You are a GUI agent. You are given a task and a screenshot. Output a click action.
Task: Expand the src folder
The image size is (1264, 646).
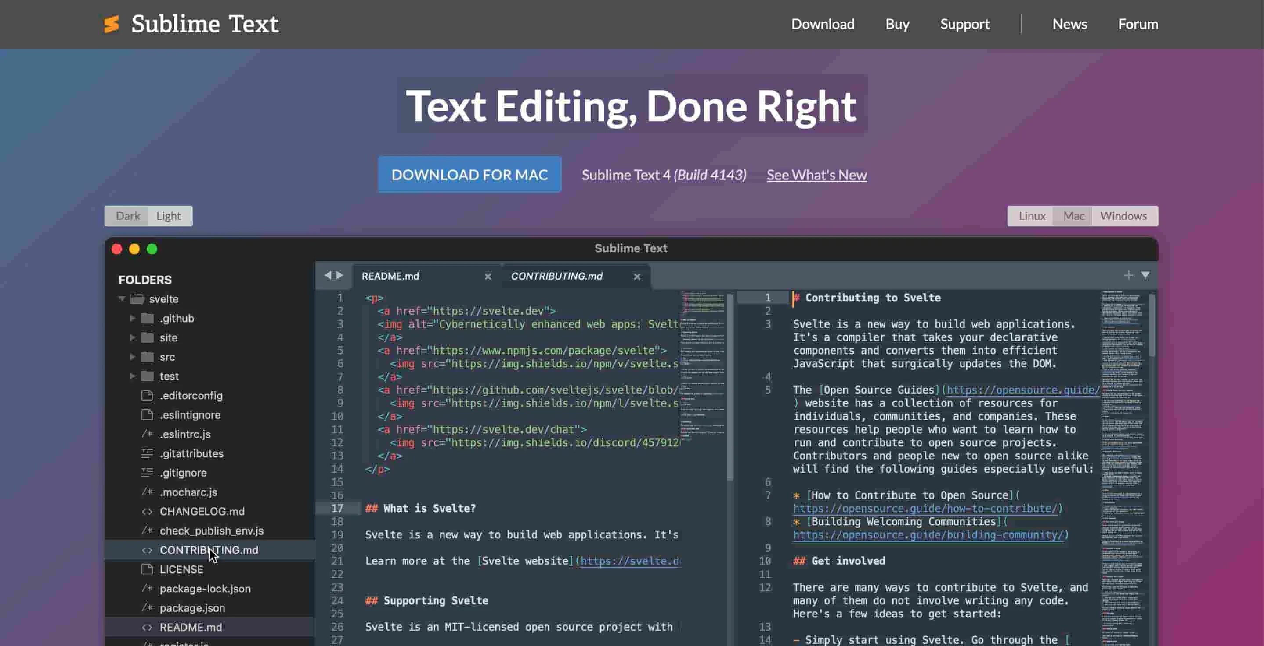coord(132,357)
